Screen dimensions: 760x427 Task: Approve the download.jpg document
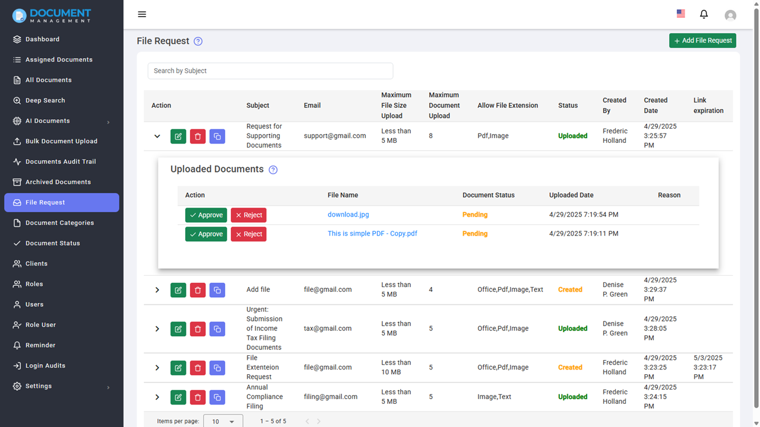206,215
